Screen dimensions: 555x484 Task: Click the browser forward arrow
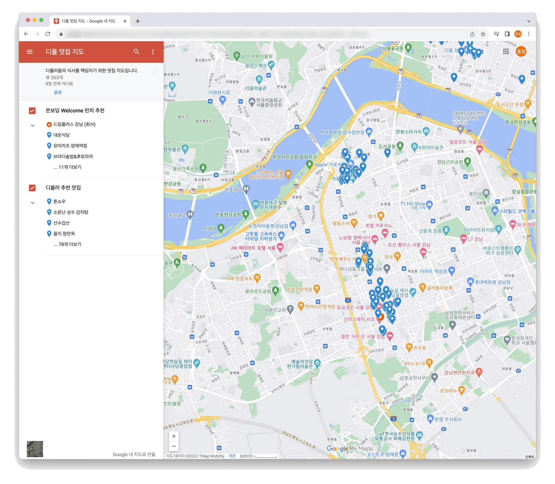[x=37, y=34]
